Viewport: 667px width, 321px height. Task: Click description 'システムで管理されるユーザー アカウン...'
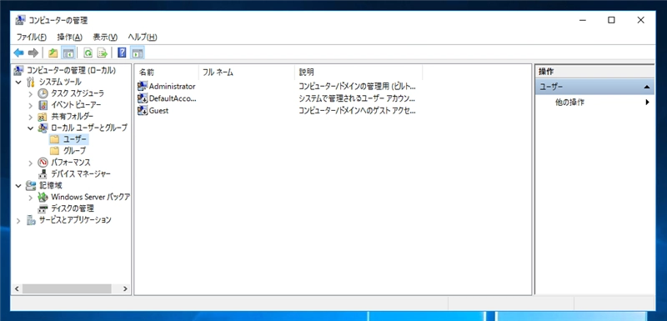pos(357,98)
